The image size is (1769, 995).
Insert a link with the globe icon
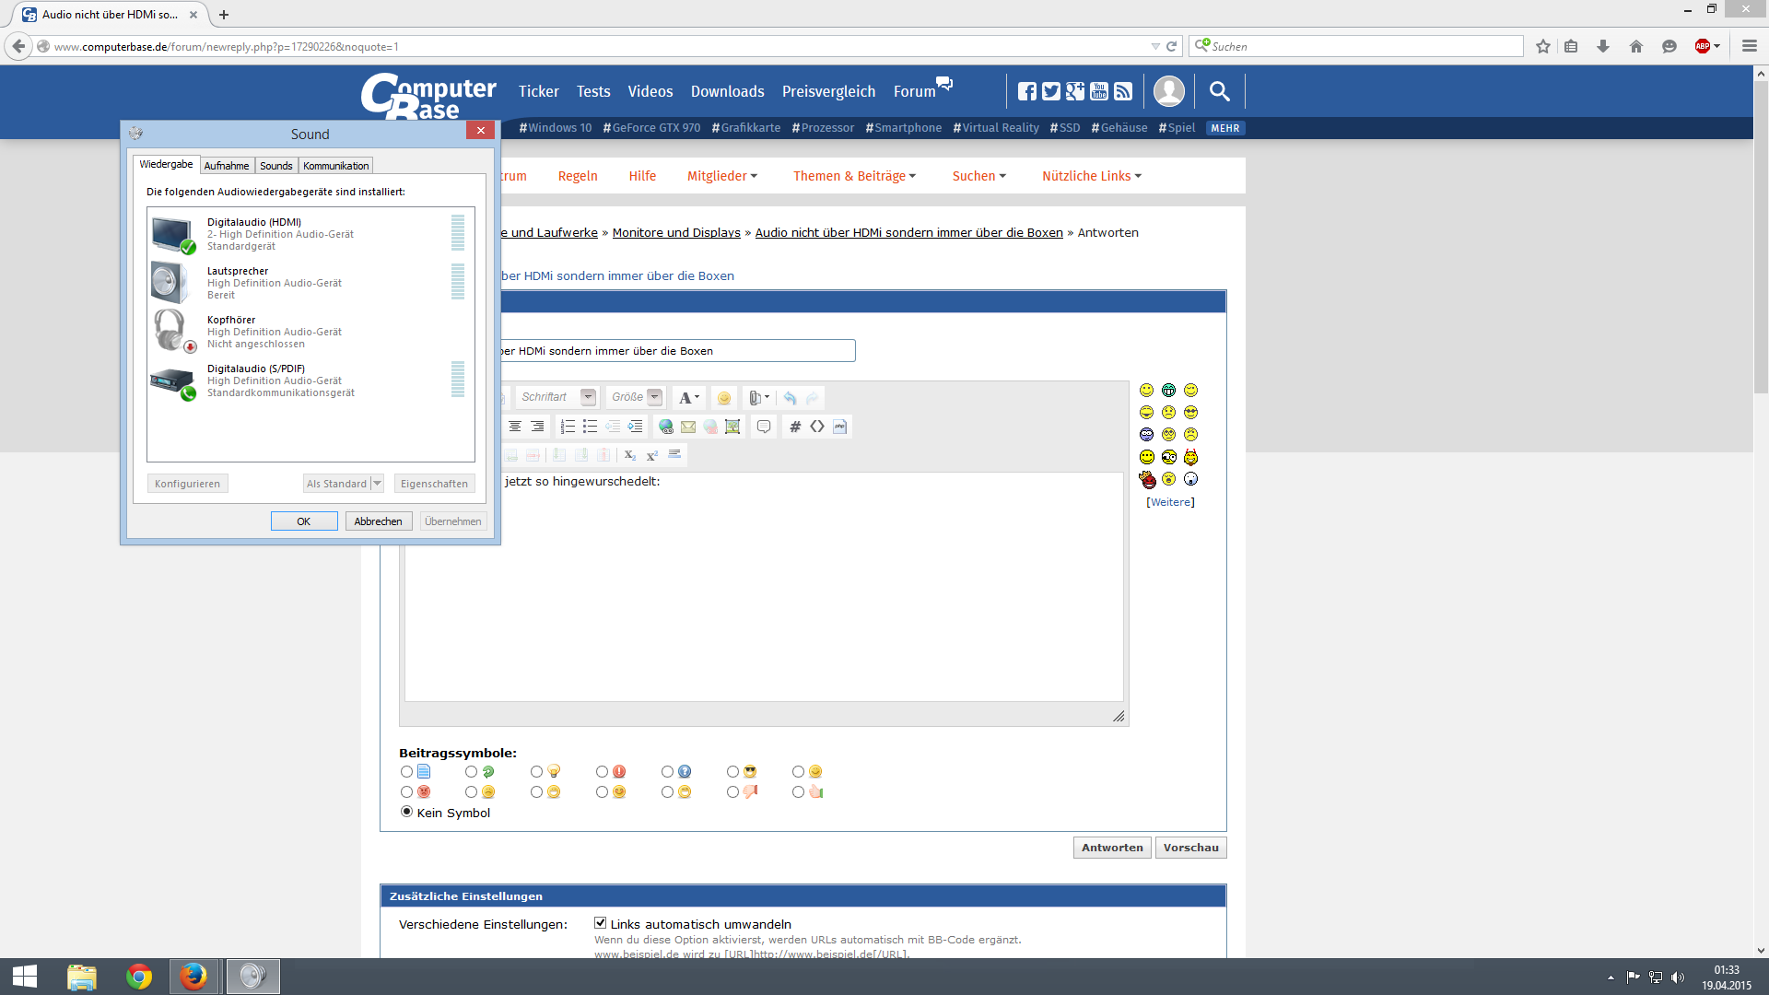(665, 427)
